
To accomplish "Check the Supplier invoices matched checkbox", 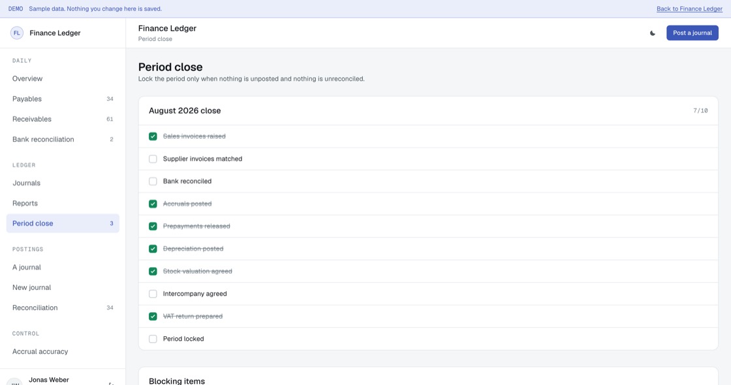I will 153,159.
